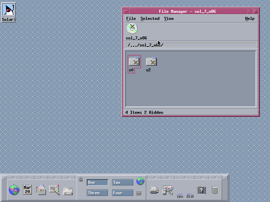
Task: Switch to workspace Two
Action: [123, 182]
